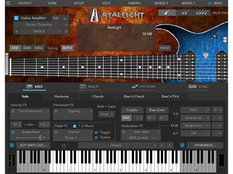Toggle the WAH enable indicator
The image size is (233, 174).
click(210, 3)
